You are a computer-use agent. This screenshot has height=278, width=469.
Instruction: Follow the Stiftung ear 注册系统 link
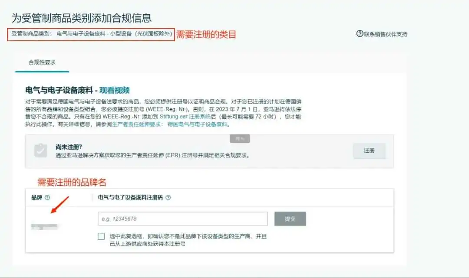tap(185, 117)
